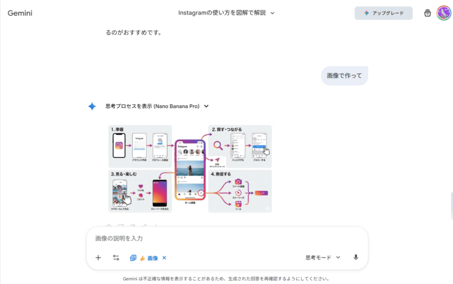Open the Instagramの使い方を図解で解説 conversation title dropdown
453x284 pixels.
(x=226, y=13)
